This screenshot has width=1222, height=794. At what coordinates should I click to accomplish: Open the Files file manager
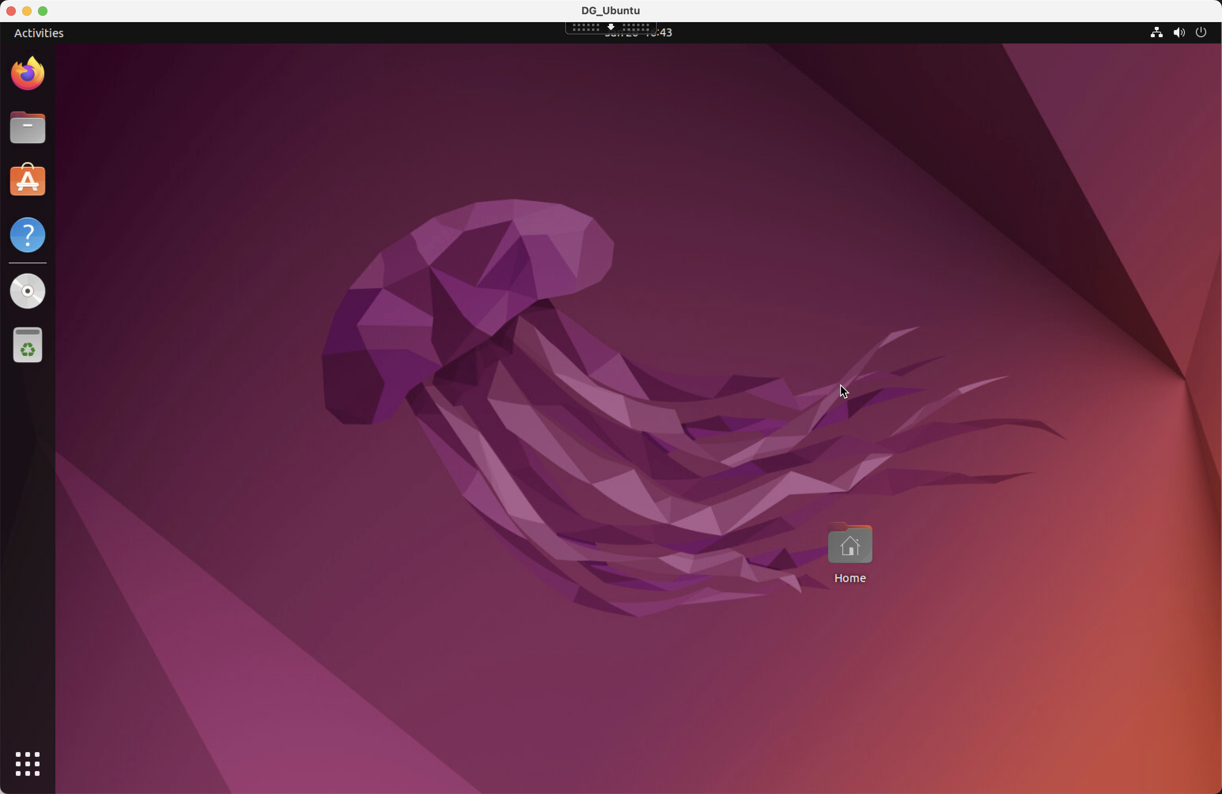(x=28, y=127)
